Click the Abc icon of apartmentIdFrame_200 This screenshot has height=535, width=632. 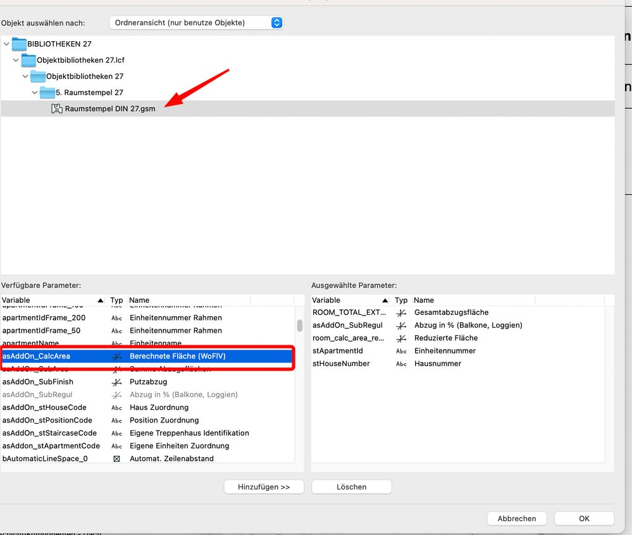(x=116, y=318)
